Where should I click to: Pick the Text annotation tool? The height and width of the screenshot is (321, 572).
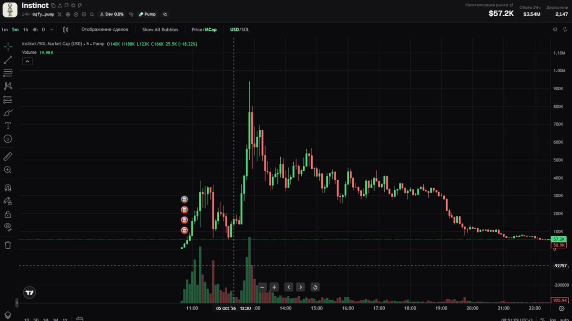(8, 126)
